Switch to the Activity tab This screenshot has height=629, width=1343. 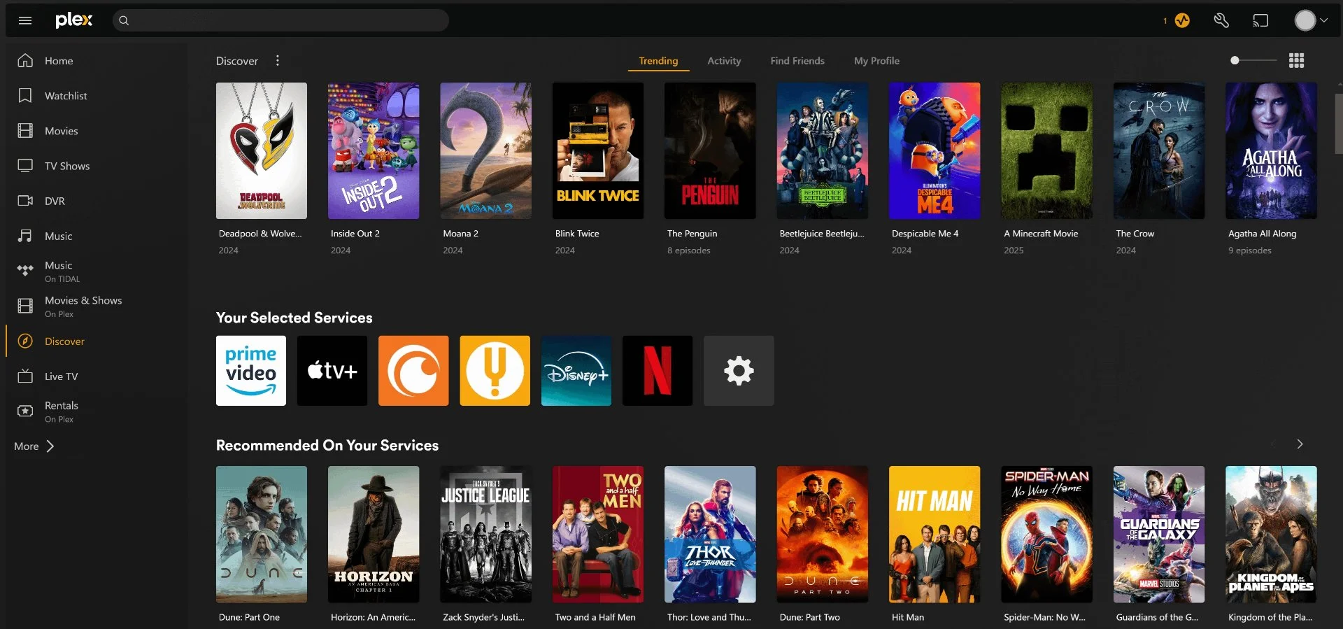pyautogui.click(x=724, y=61)
